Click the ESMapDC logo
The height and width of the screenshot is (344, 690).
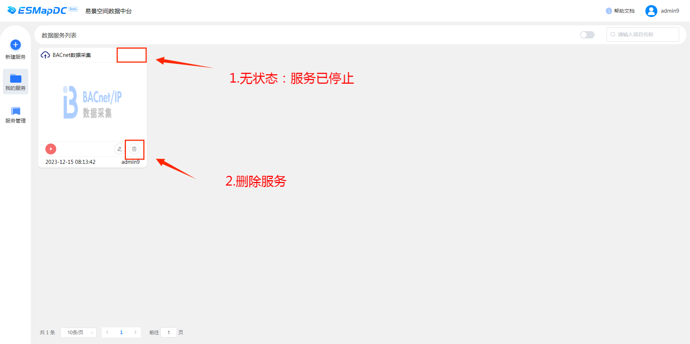tap(42, 11)
